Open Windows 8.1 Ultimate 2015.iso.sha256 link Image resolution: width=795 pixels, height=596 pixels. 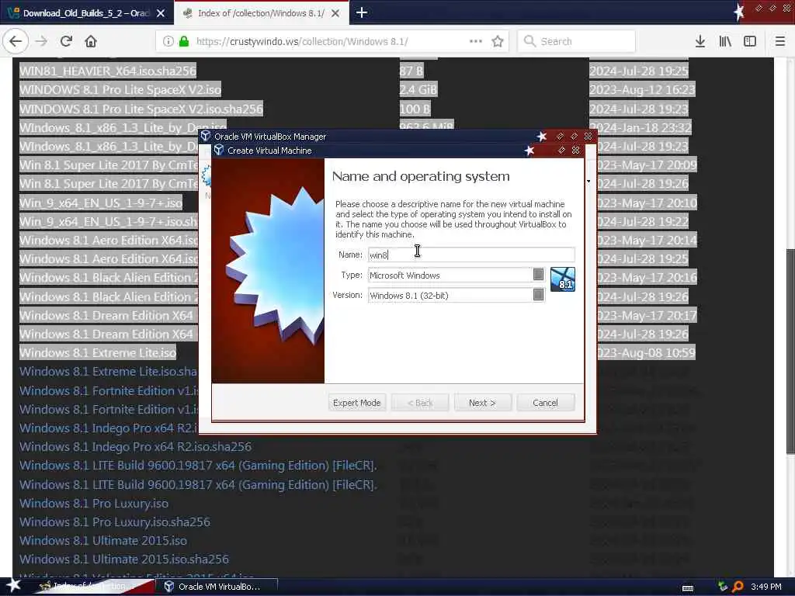[124, 560]
